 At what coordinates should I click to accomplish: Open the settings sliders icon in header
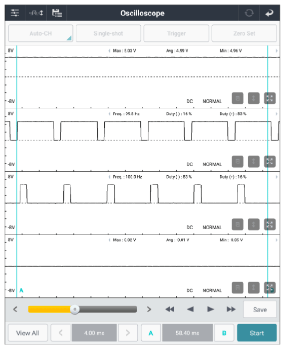[x=15, y=13]
